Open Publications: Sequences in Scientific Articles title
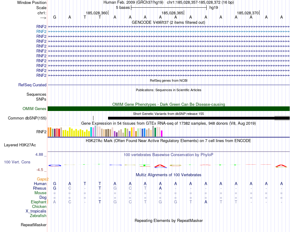The image size is (290, 232). pyautogui.click(x=169, y=90)
